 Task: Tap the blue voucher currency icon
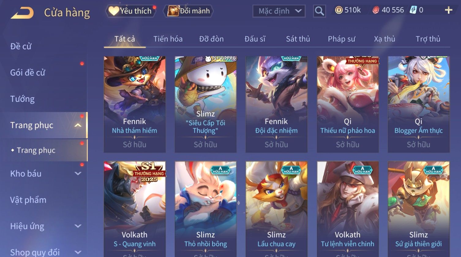pyautogui.click(x=413, y=10)
